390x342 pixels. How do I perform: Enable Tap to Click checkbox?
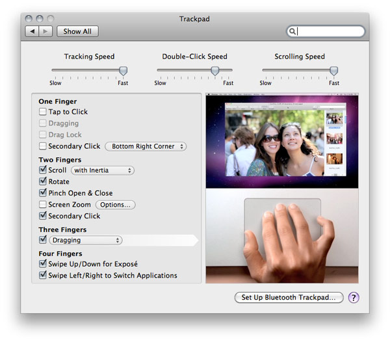click(x=43, y=112)
